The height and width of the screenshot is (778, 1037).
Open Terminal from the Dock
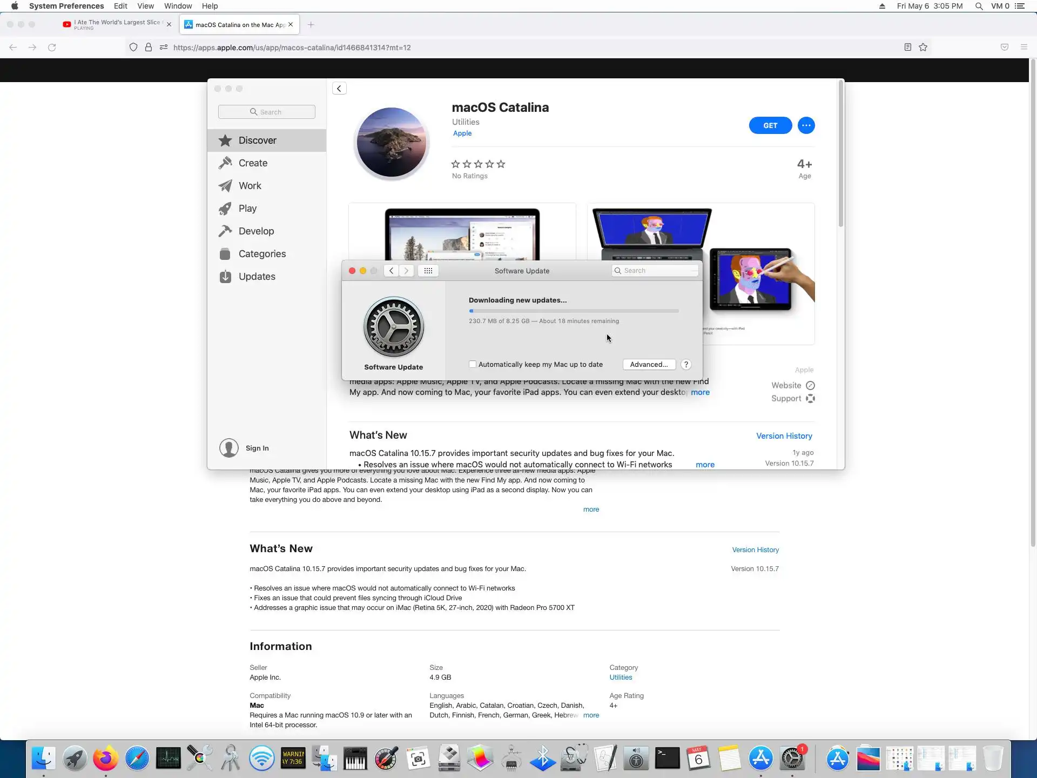click(x=667, y=759)
